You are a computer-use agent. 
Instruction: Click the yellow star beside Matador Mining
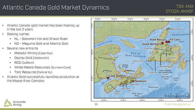tap(150, 61)
